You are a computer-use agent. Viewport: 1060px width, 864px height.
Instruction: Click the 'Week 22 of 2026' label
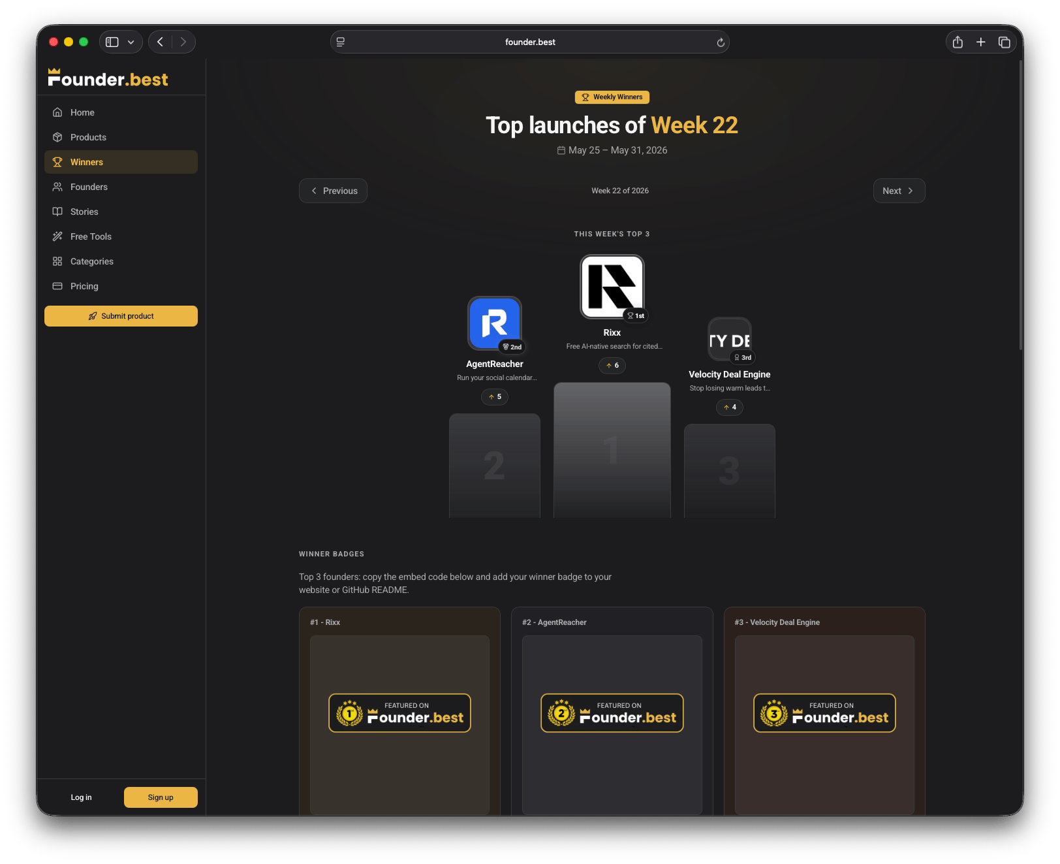click(x=620, y=191)
